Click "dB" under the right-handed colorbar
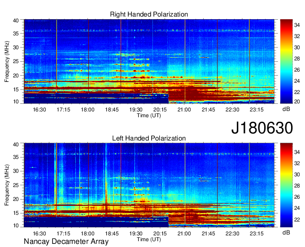The image size is (305, 247). point(286,109)
